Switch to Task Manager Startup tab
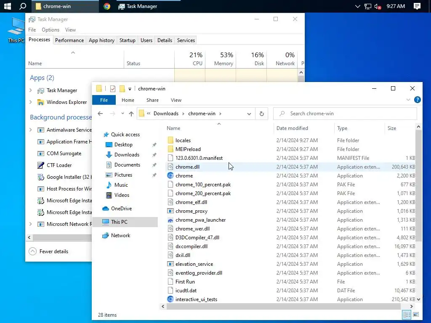Image resolution: width=431 pixels, height=323 pixels. click(127, 40)
